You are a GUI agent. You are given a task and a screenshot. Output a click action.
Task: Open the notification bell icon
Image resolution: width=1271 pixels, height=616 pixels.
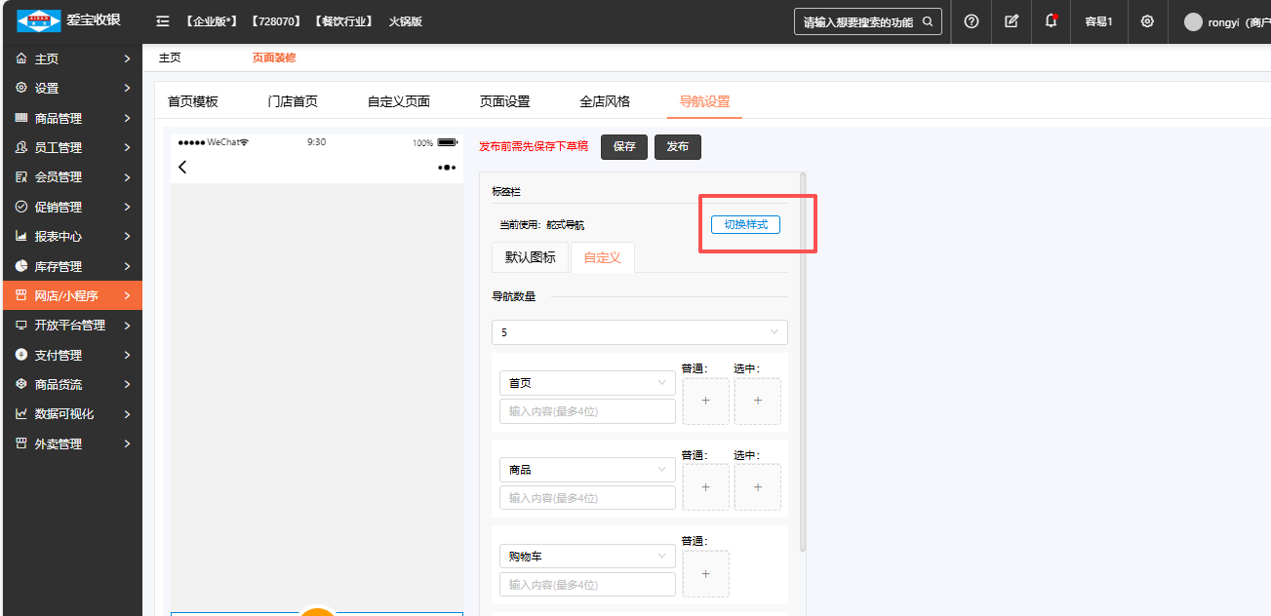[x=1051, y=21]
